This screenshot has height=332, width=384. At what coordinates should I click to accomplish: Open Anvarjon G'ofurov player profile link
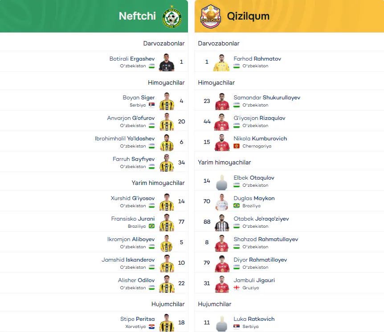tap(131, 118)
